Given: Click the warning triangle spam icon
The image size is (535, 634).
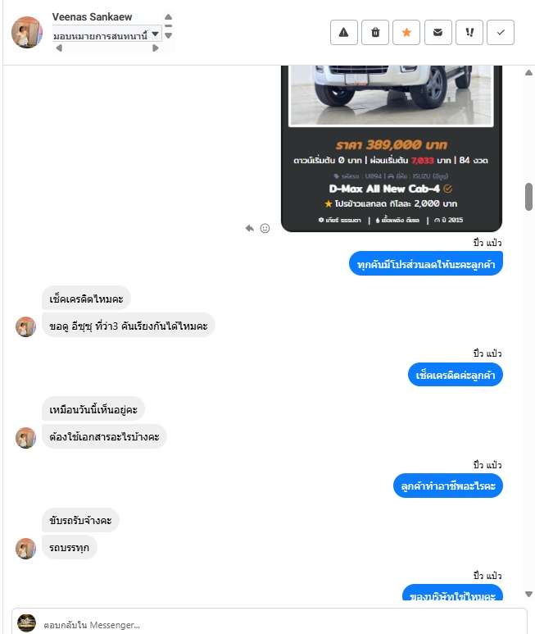Looking at the screenshot, I should [343, 32].
